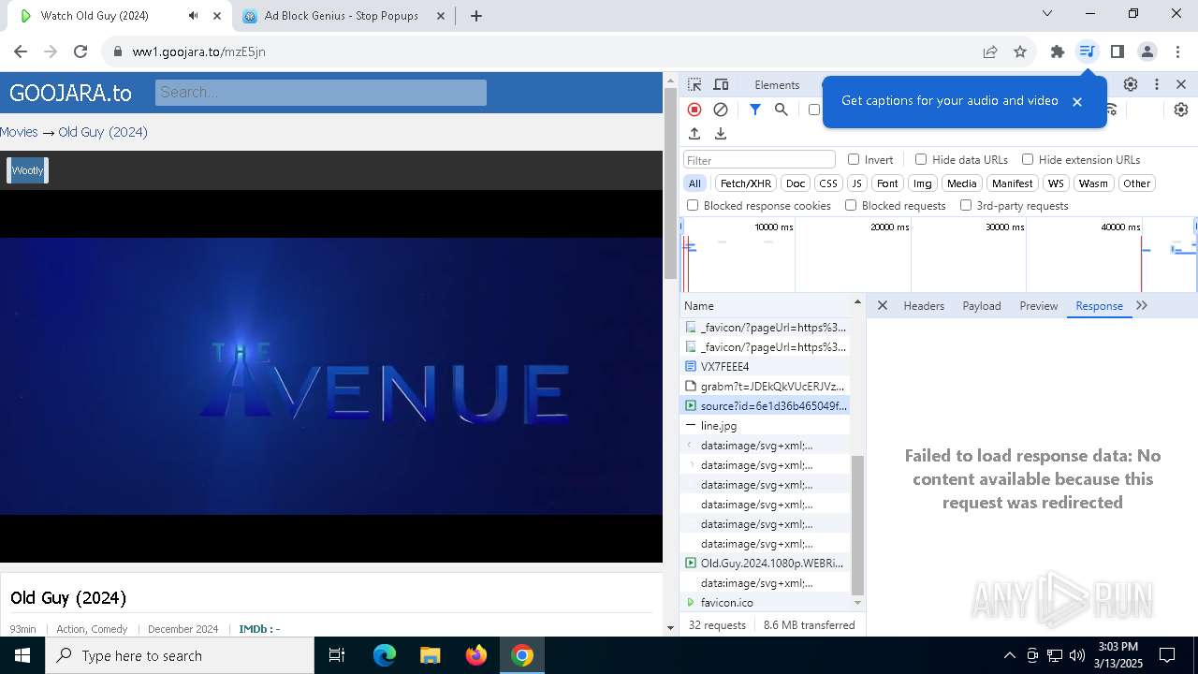Show more request detail tabs chevron
Screen dimensions: 1198x674
coord(1142,305)
